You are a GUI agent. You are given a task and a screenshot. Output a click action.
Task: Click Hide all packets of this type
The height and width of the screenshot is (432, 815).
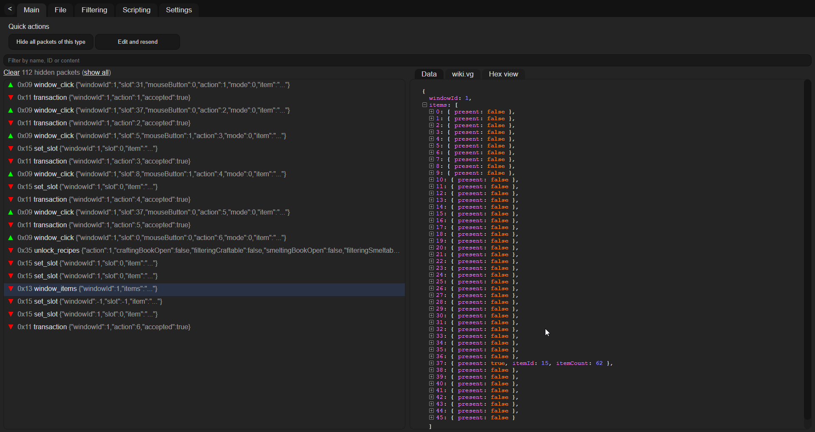pyautogui.click(x=51, y=42)
